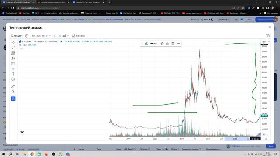Image resolution: width=280 pixels, height=157 pixels.
Task: Select the ruler measure tool
Action: click(x=13, y=86)
